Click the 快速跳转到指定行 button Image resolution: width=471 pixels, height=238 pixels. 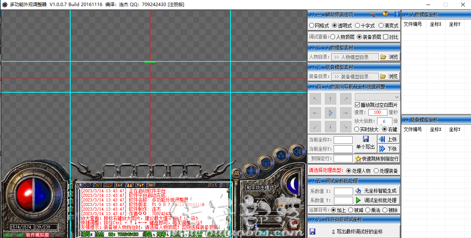(x=377, y=159)
